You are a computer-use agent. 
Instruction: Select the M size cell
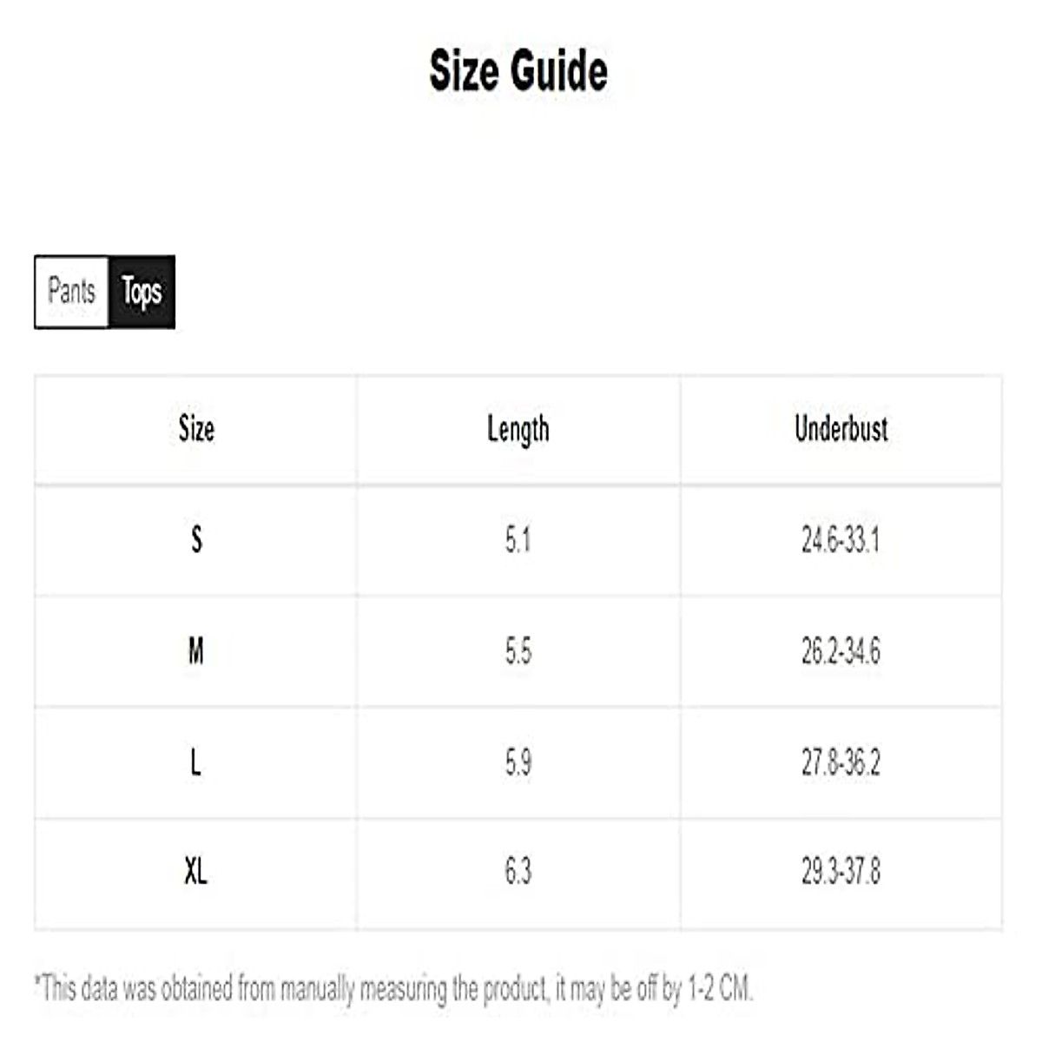(x=196, y=650)
